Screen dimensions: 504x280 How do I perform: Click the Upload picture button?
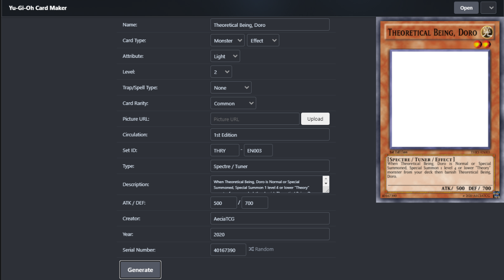tap(315, 119)
